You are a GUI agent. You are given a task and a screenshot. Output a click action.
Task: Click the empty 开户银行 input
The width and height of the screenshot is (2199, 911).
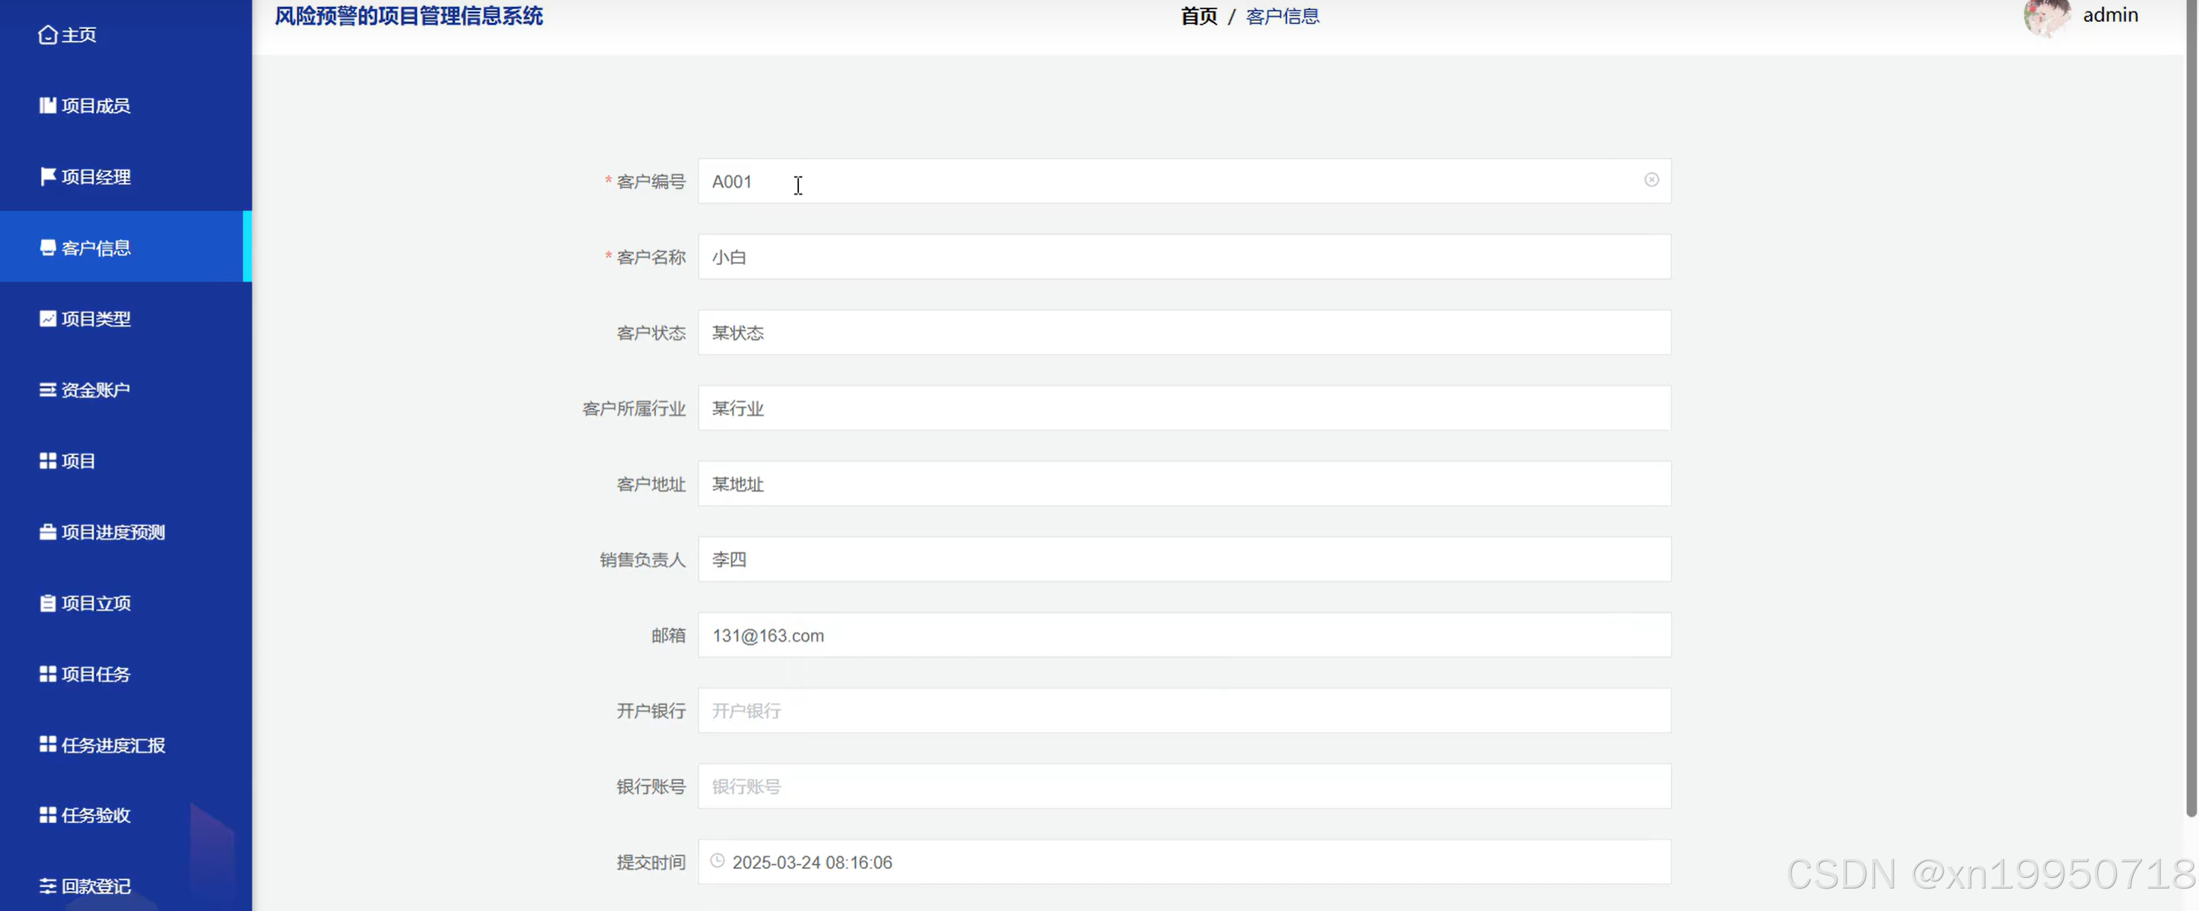pyautogui.click(x=1184, y=710)
